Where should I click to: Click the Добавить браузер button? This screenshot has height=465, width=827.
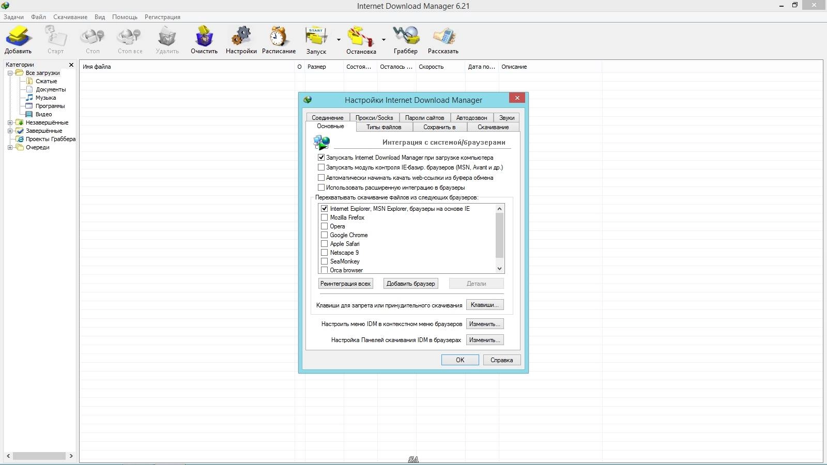click(411, 284)
